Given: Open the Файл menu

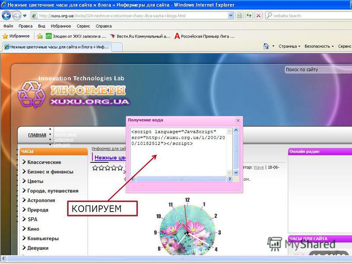Looking at the screenshot, I should click(8, 26).
